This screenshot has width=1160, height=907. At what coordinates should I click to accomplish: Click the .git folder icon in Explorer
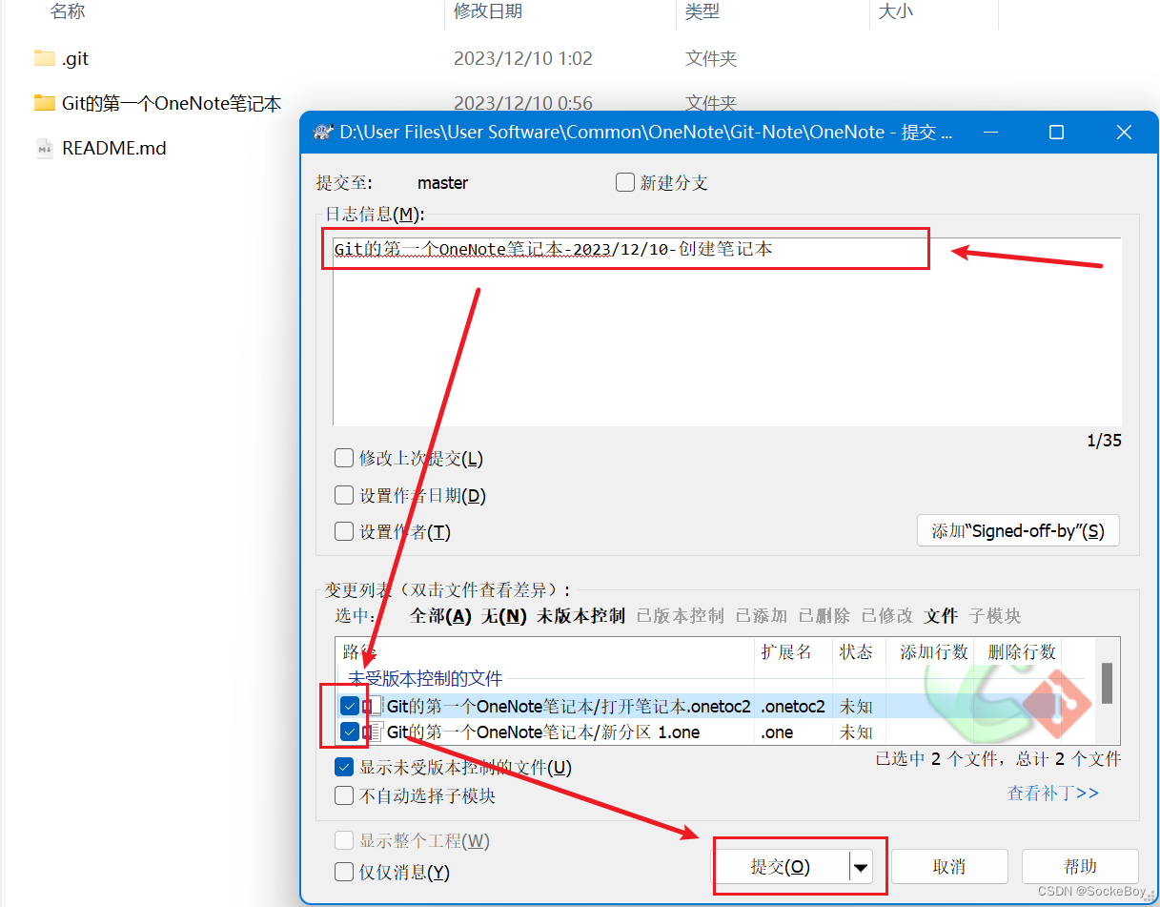click(x=44, y=58)
